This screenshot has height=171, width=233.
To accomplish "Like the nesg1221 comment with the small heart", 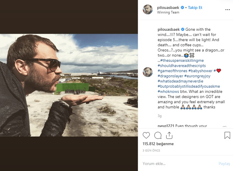I will pyautogui.click(x=224, y=126).
